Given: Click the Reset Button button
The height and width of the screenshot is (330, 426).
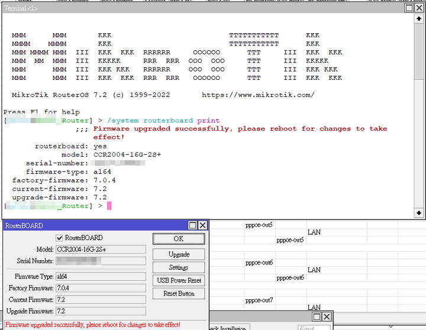Looking at the screenshot, I should 179,293.
